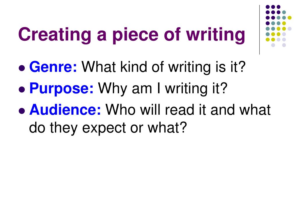
Task: Click the bullet dot before Genre
Action: coord(22,68)
